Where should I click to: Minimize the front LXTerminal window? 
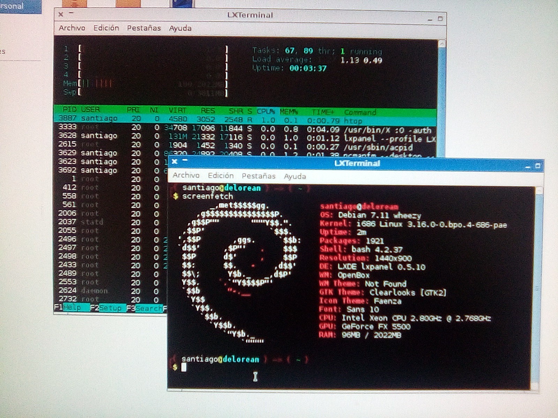pyautogui.click(x=528, y=167)
